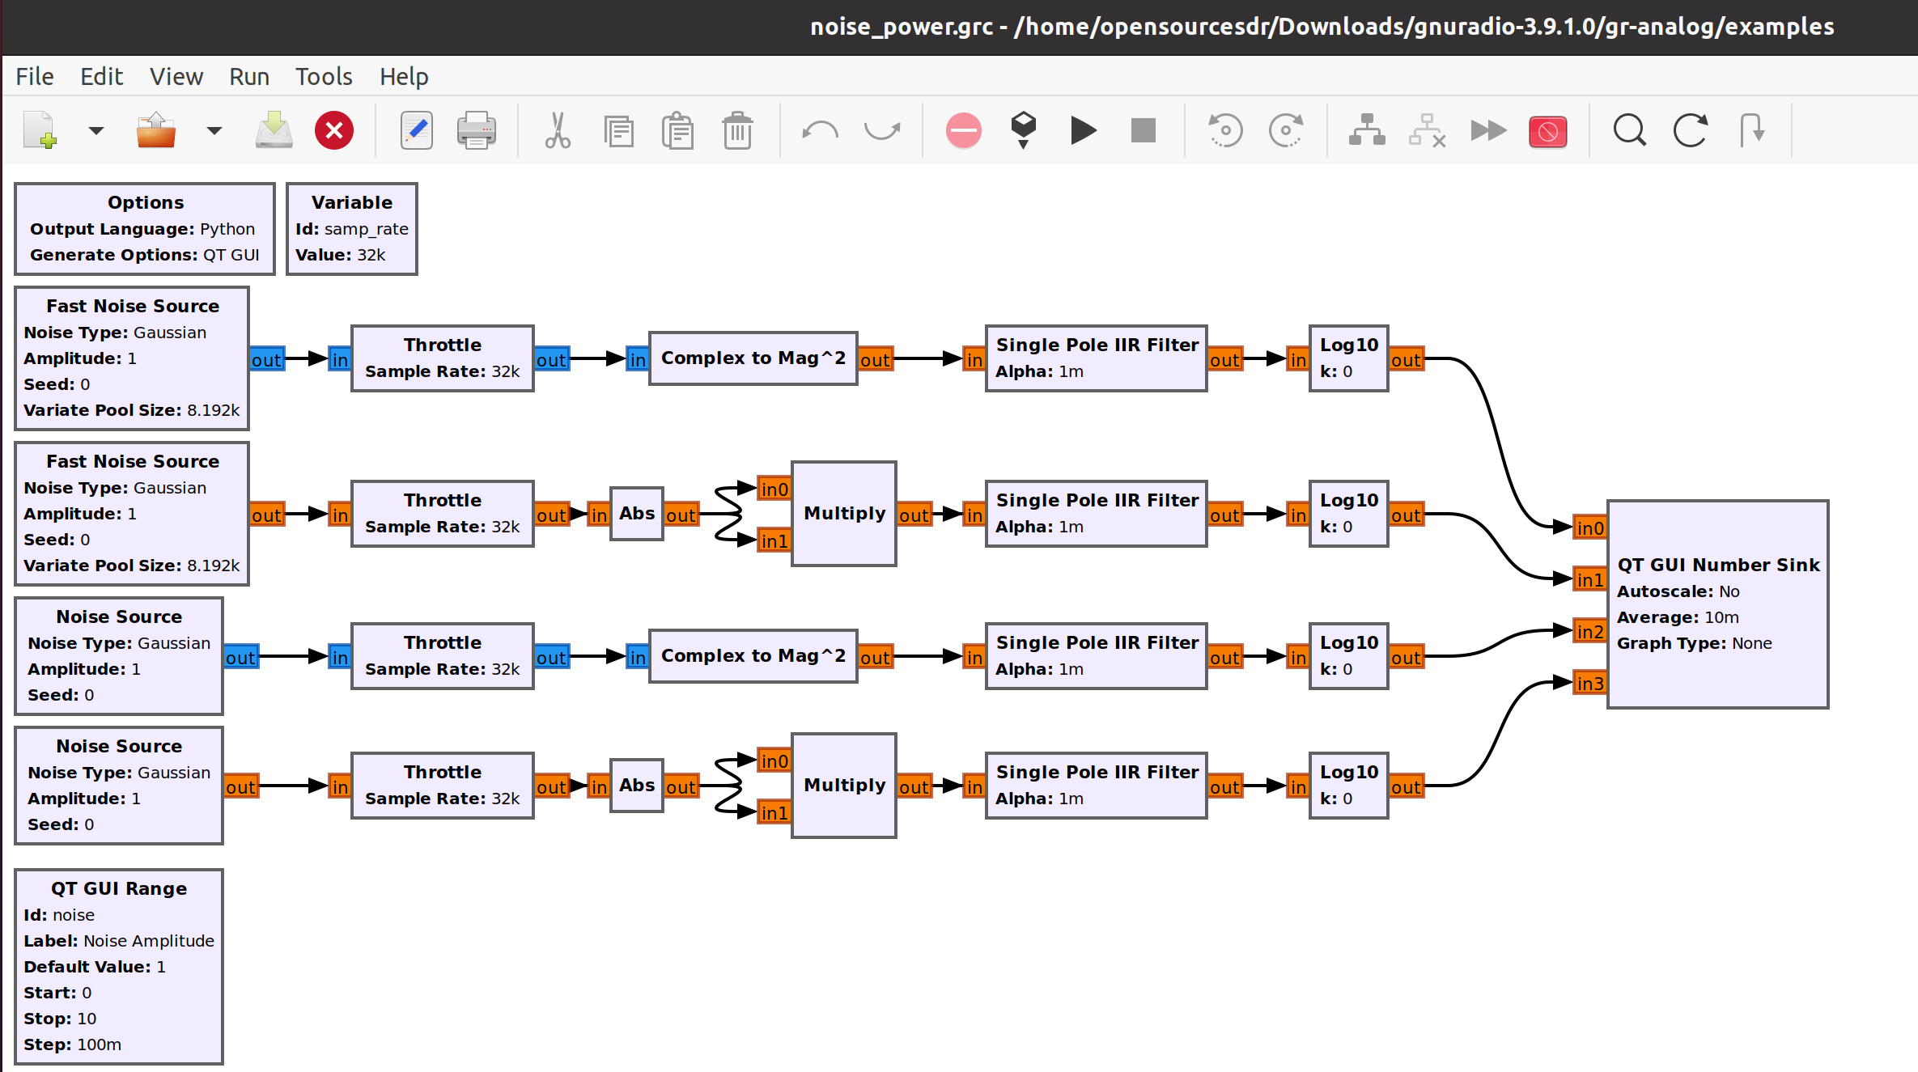Image resolution: width=1918 pixels, height=1072 pixels.
Task: Click the magnifier Find blocks icon
Action: (x=1629, y=130)
